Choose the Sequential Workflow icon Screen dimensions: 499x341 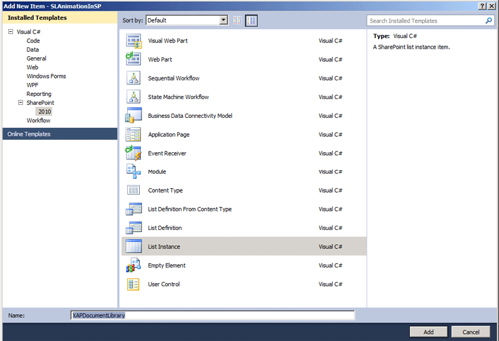tap(133, 78)
